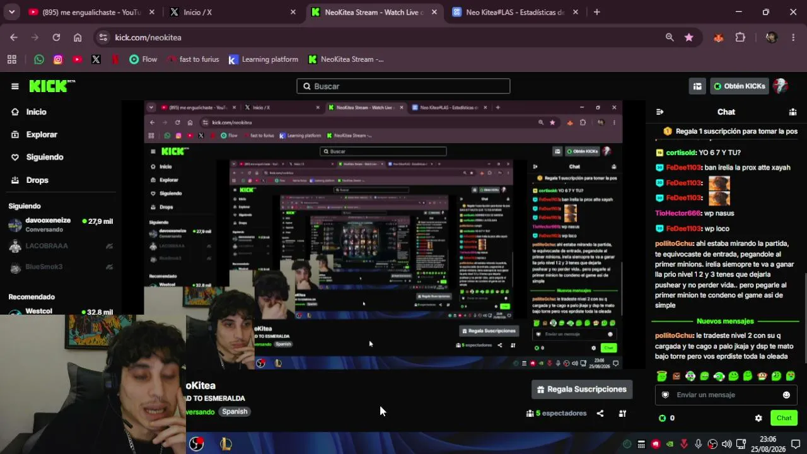Pick the green halo emote in quick emotes
807x454 pixels.
[x=661, y=376]
